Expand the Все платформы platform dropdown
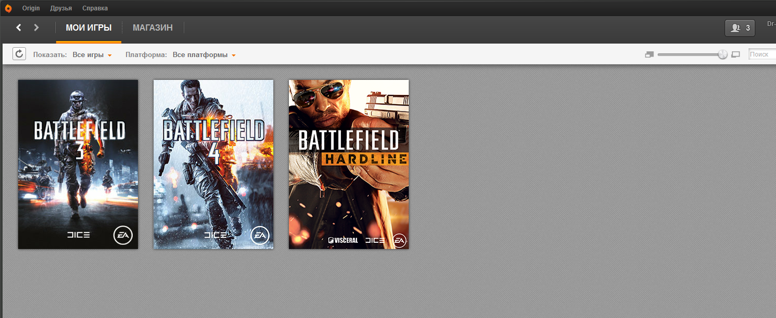This screenshot has height=318, width=776. [204, 55]
